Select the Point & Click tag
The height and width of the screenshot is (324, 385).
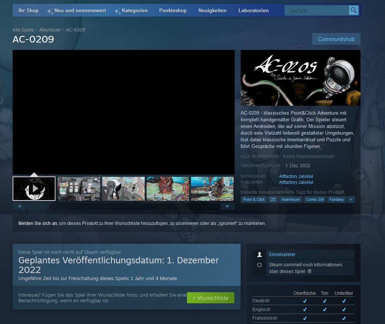click(254, 199)
